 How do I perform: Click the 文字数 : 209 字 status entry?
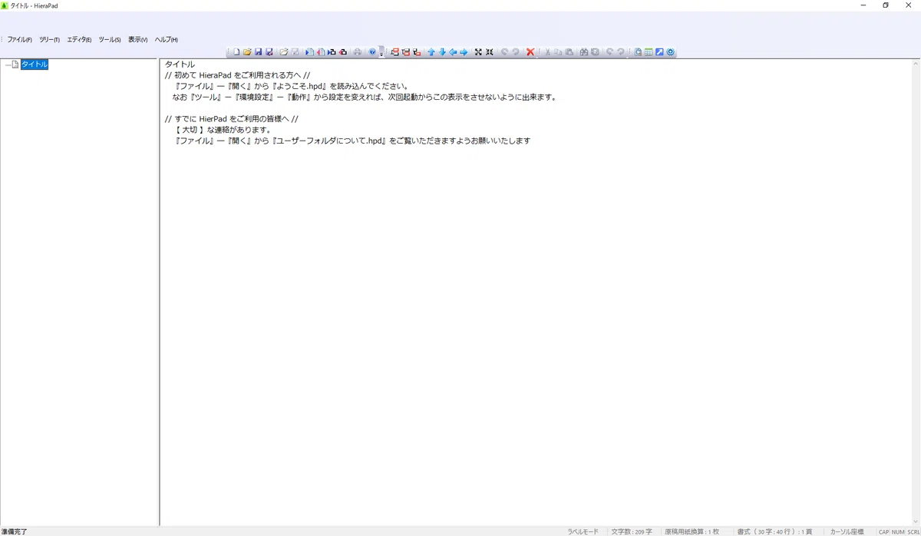632,531
